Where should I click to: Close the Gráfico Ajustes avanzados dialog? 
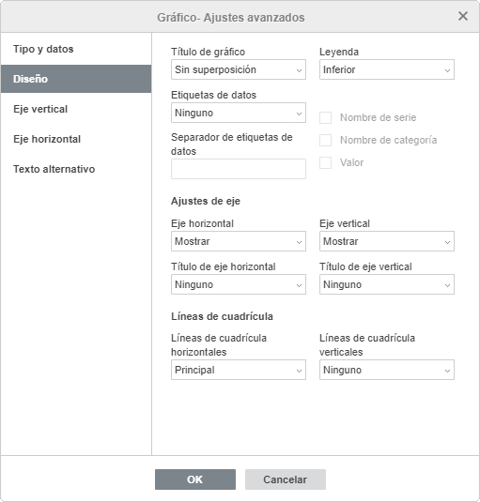(x=463, y=16)
